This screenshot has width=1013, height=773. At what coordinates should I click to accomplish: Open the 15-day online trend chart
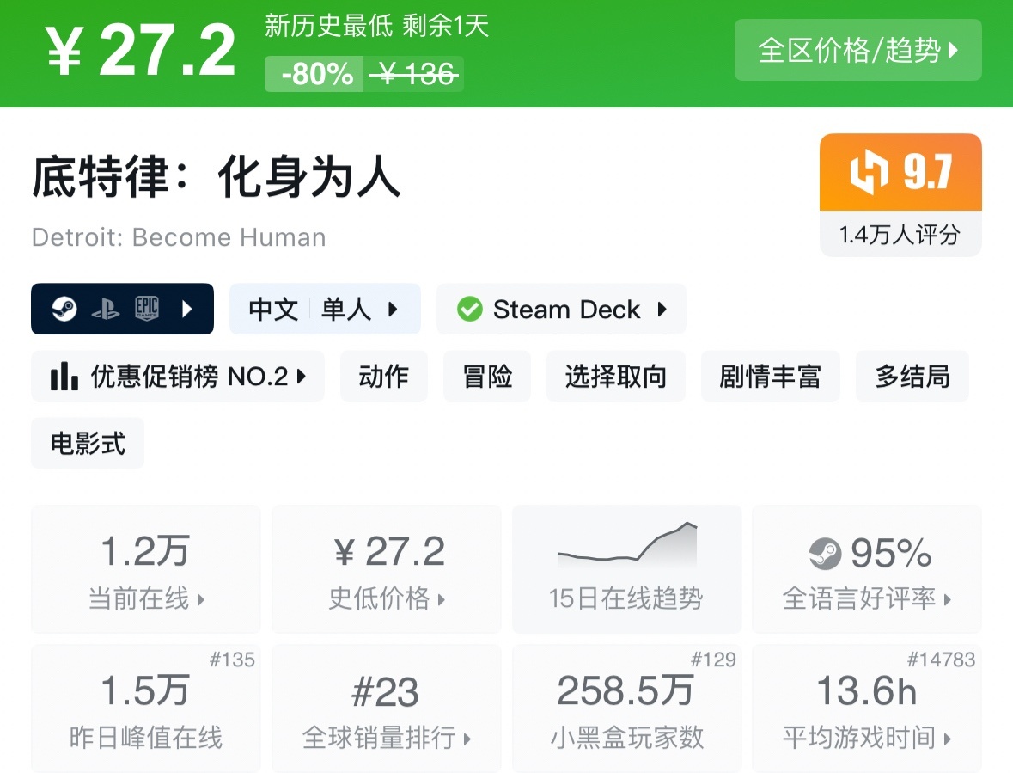[x=626, y=568]
